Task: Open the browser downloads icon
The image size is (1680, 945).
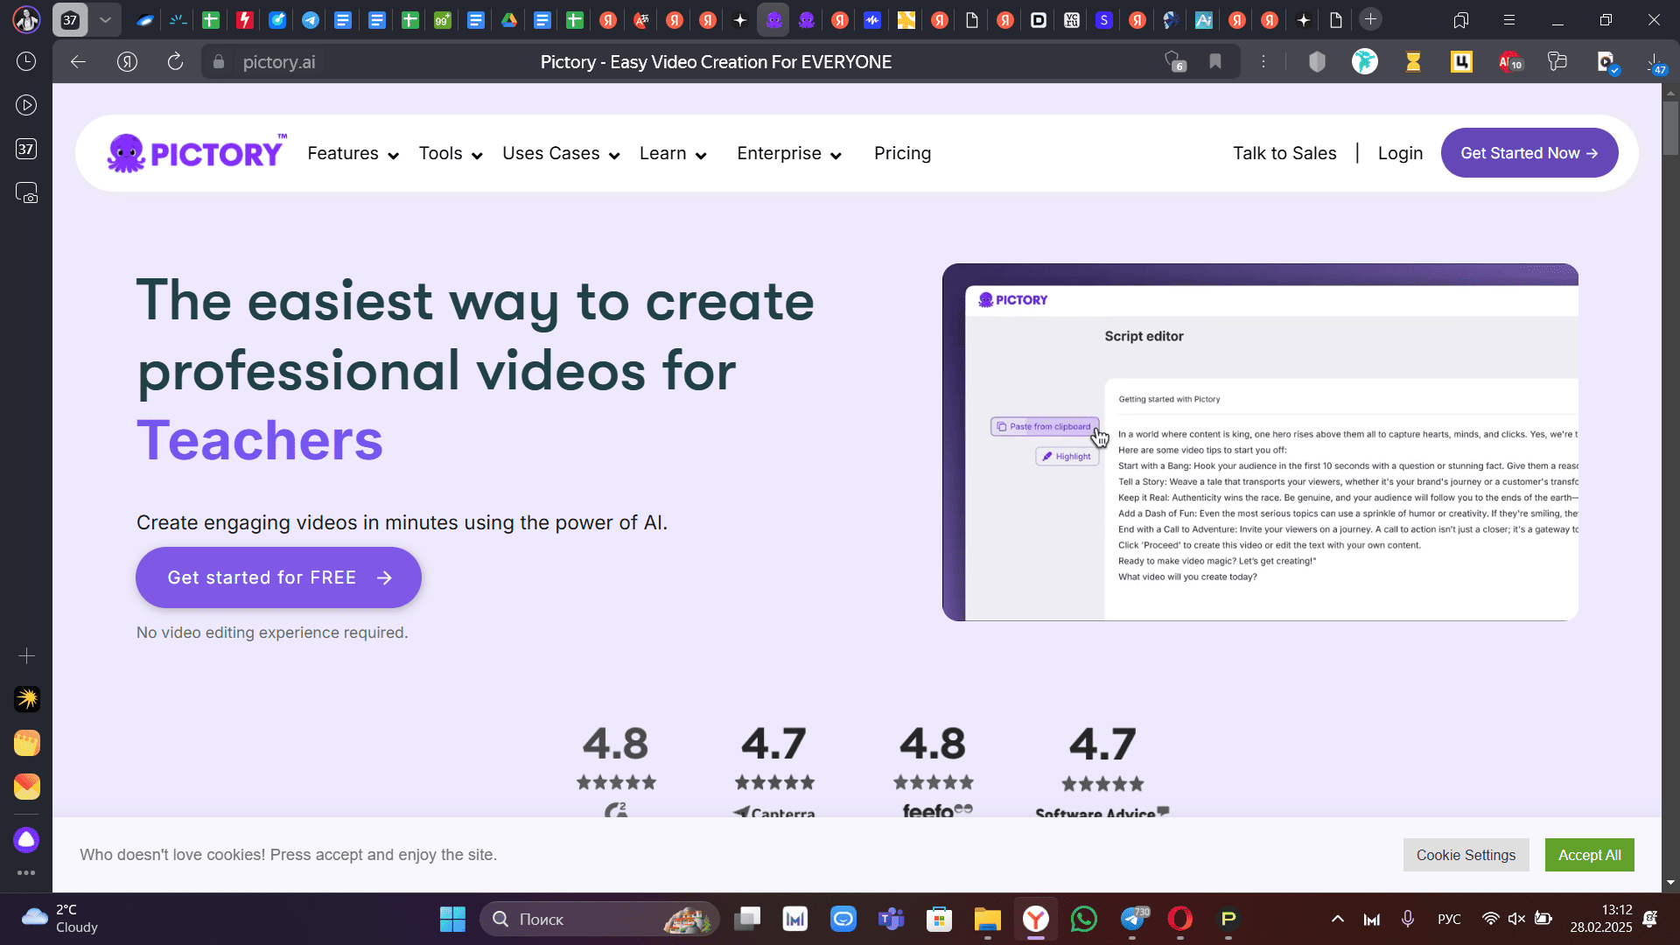Action: (x=1655, y=61)
